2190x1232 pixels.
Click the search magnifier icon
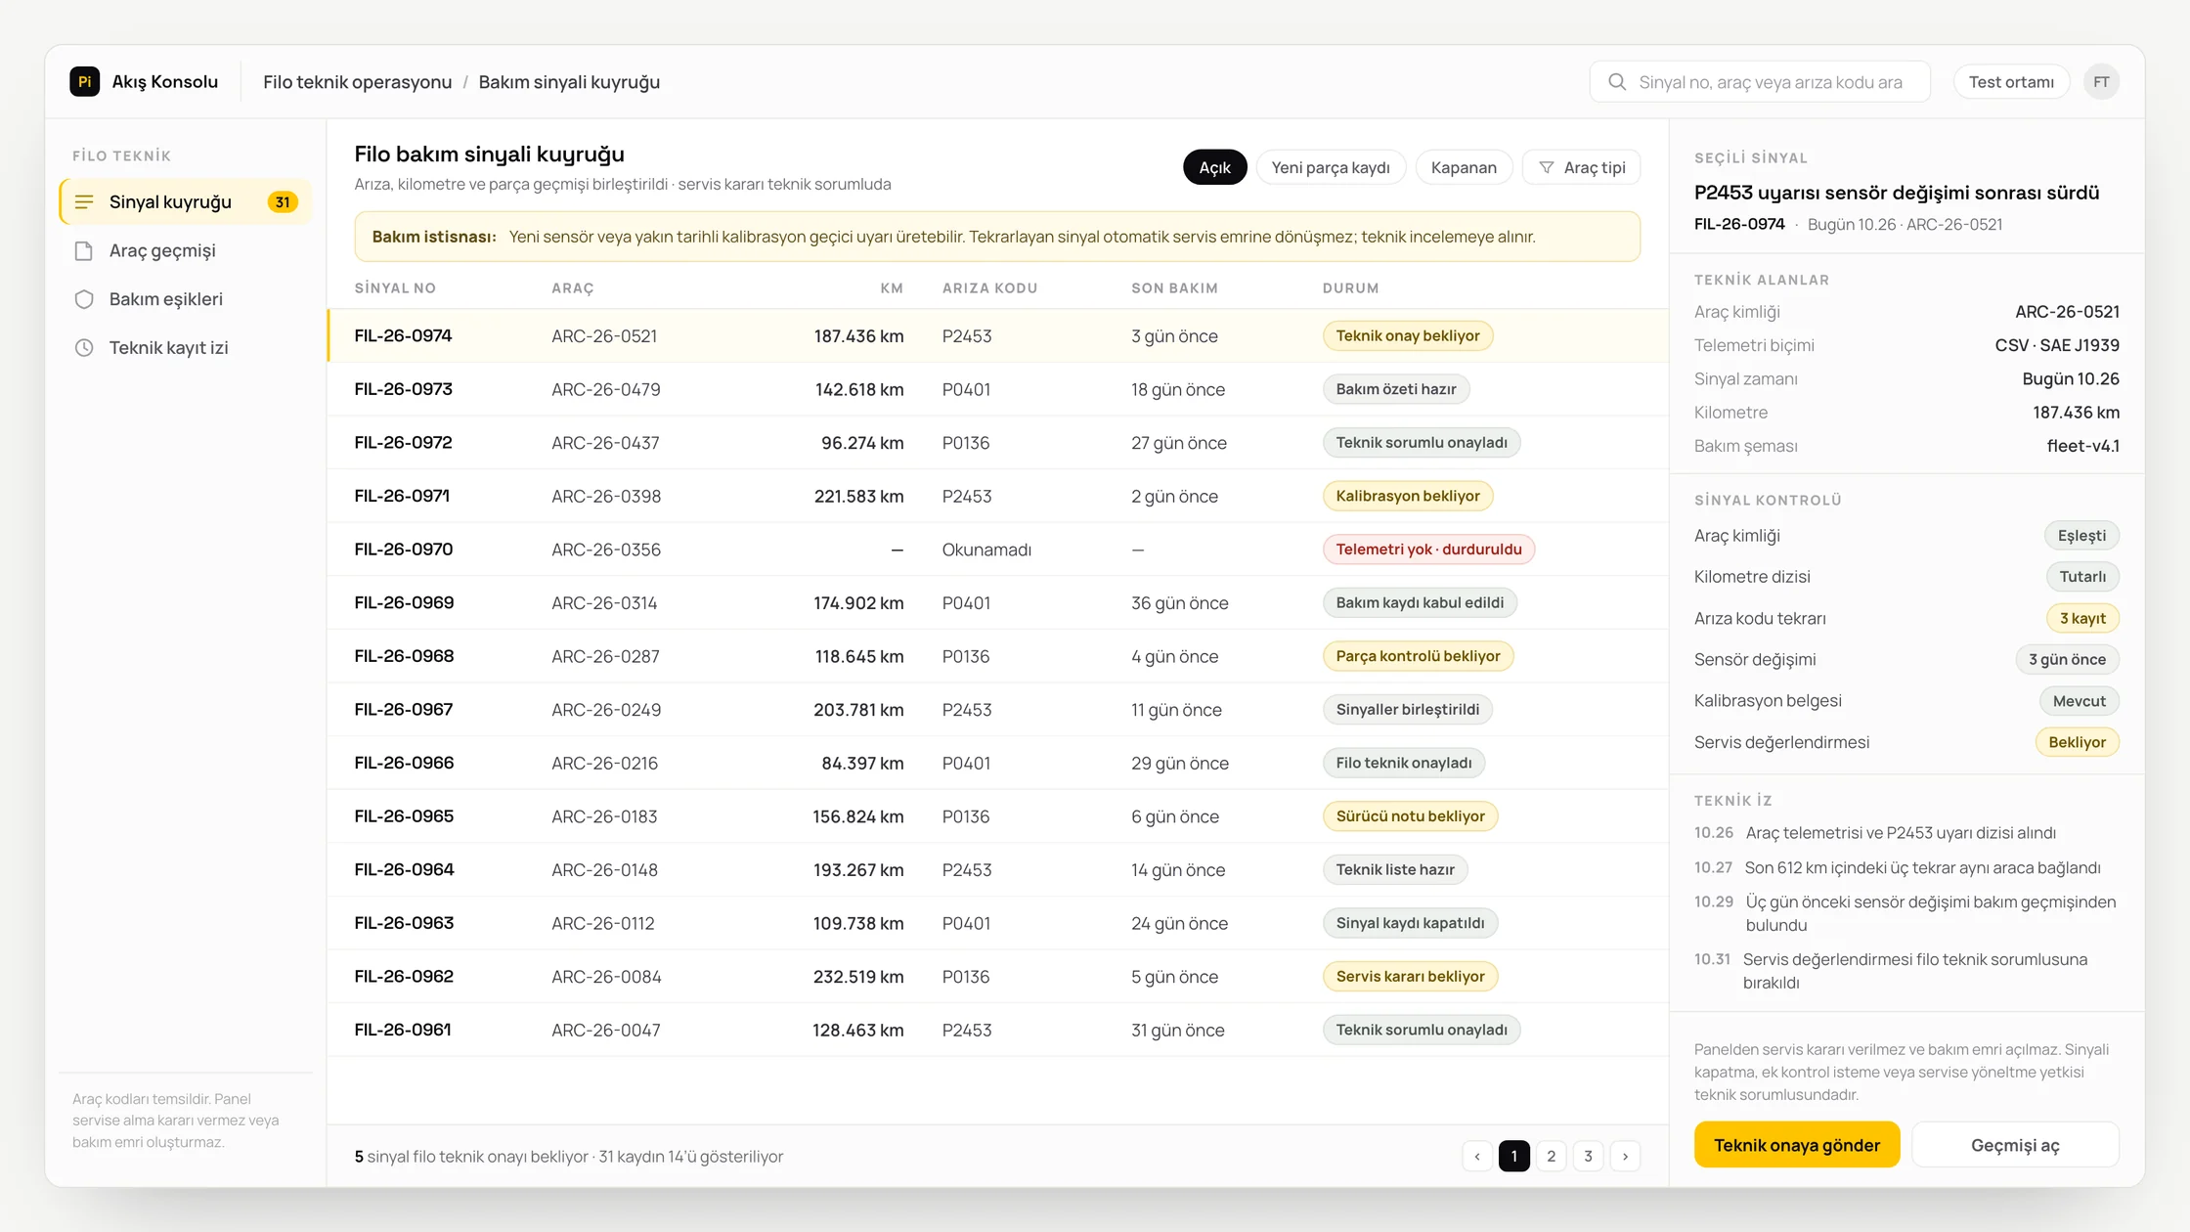1617,82
